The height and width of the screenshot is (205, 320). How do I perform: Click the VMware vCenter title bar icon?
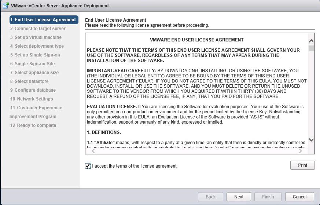coord(6,6)
